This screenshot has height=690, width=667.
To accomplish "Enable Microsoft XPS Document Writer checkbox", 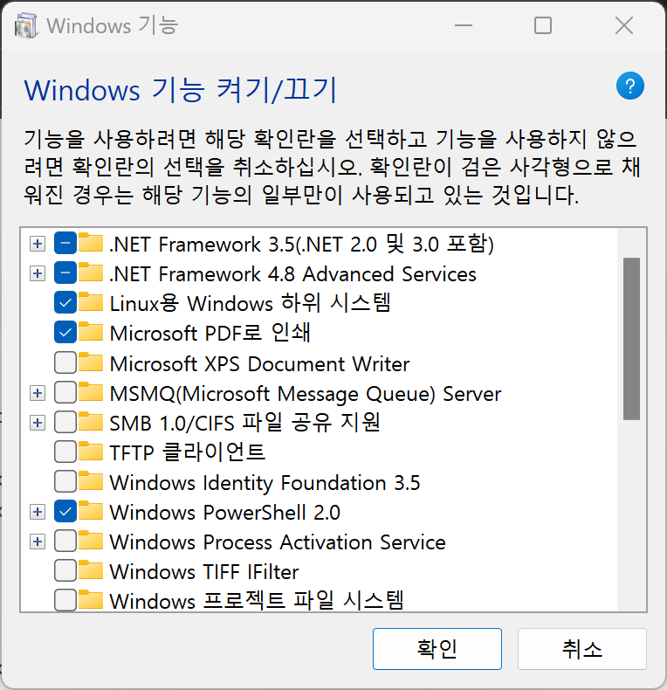I will tap(65, 362).
